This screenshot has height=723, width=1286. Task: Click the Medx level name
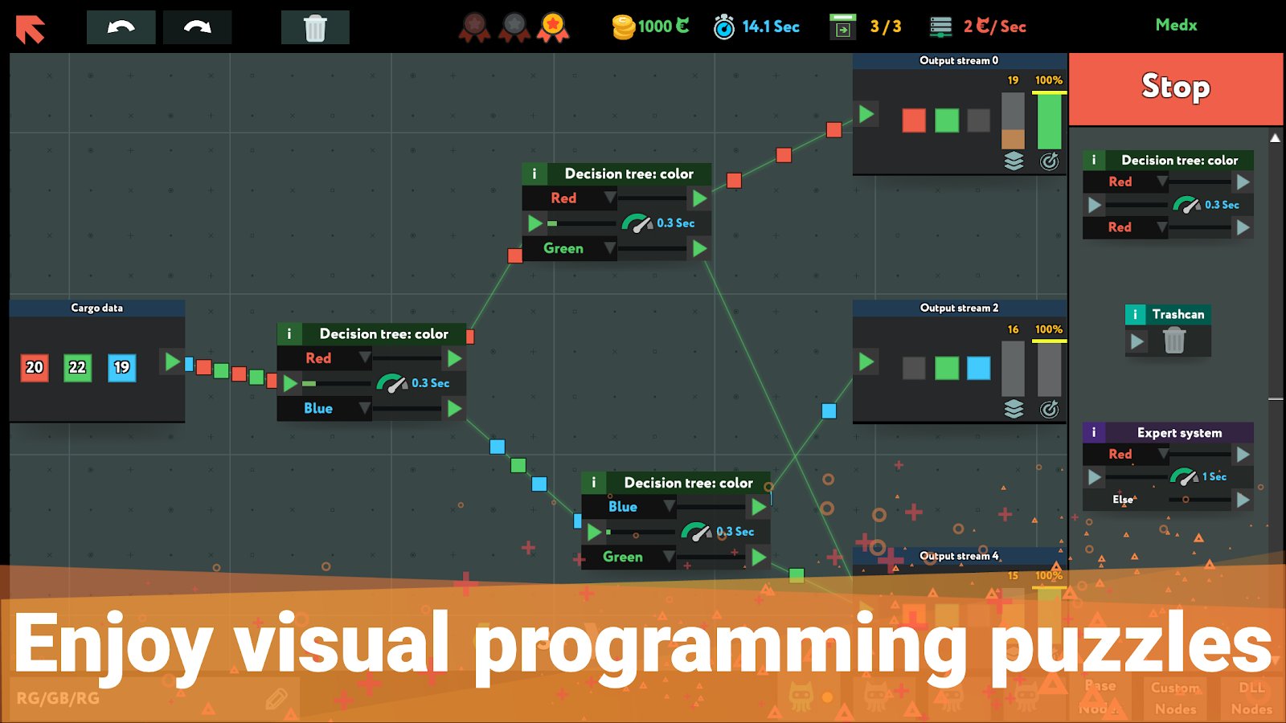pyautogui.click(x=1176, y=25)
